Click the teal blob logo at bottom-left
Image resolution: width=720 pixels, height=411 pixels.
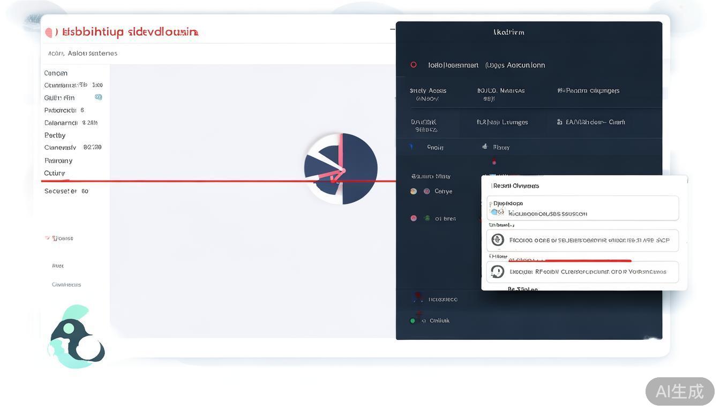click(x=76, y=337)
